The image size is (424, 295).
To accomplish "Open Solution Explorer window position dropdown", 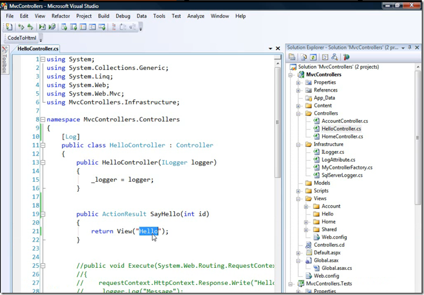I will (x=403, y=48).
